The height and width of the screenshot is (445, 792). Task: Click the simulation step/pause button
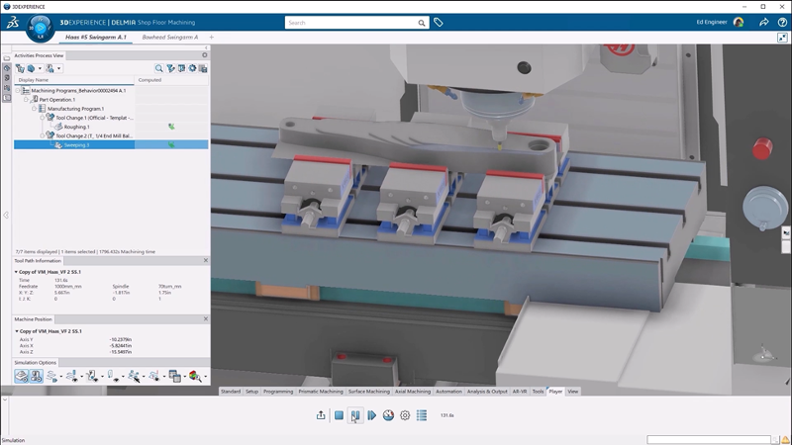coord(355,416)
